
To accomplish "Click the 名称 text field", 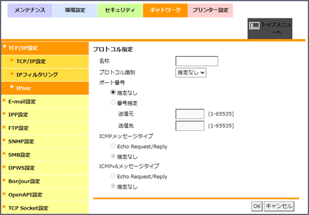I will 197,61.
